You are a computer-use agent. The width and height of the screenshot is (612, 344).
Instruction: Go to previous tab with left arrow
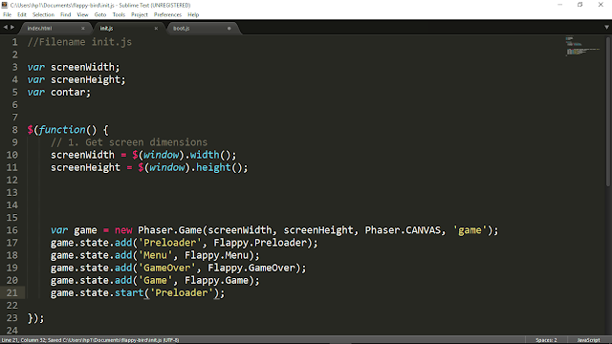5,28
